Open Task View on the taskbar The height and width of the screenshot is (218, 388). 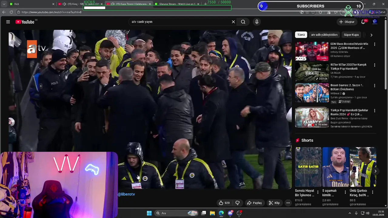coord(204,213)
